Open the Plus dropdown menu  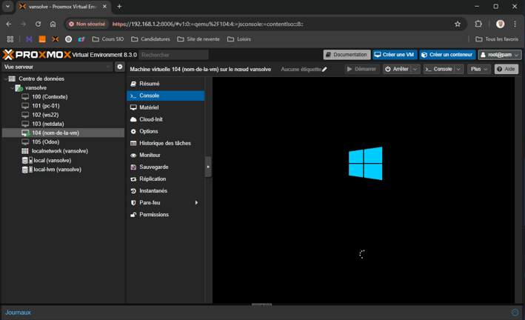[x=479, y=69]
